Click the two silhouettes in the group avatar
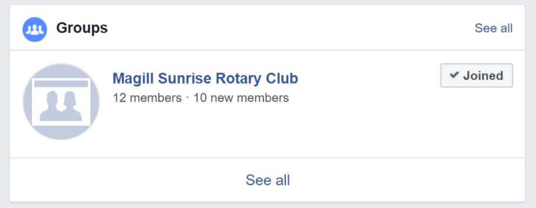536x208 pixels. point(61,106)
